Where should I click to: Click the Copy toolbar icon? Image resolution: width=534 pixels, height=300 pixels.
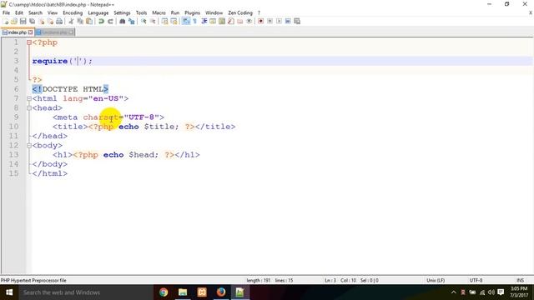(80, 21)
